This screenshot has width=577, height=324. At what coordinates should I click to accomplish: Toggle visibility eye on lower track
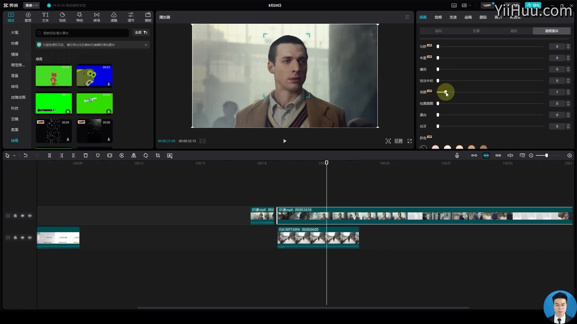coord(23,238)
